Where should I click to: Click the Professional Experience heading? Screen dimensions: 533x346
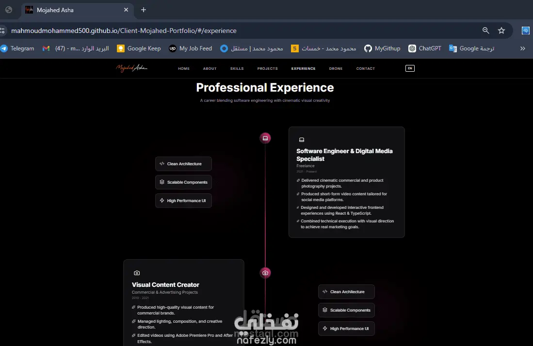coord(265,88)
